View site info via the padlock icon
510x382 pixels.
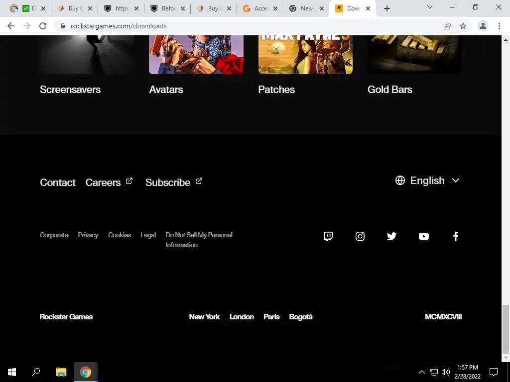(x=63, y=26)
